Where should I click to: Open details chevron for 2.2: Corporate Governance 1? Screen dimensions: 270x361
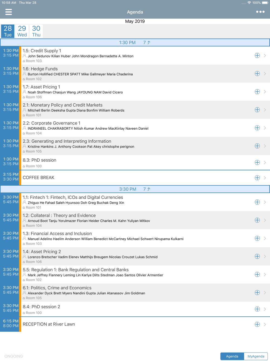[265, 128]
